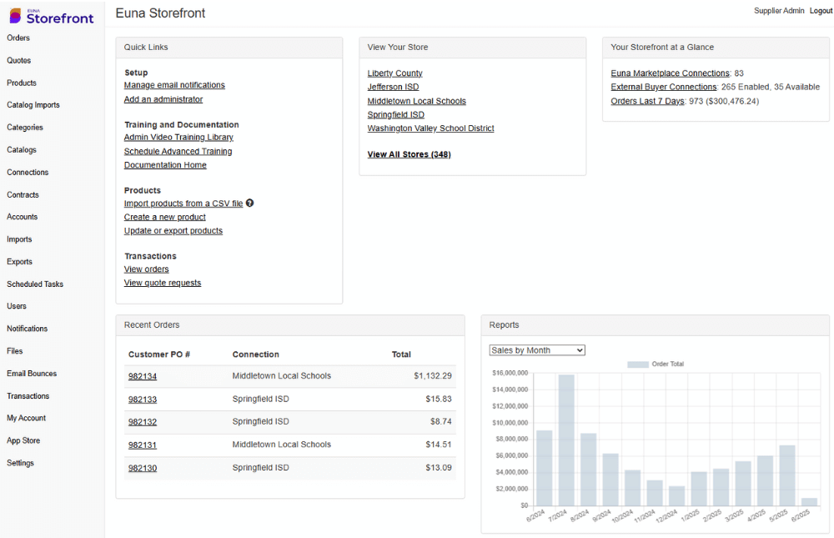
Task: Open Scheduled Tasks in the sidebar
Action: [35, 284]
